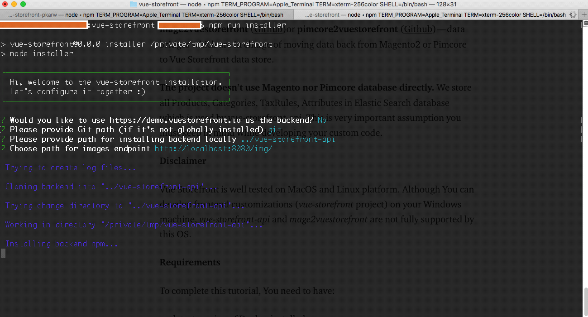The width and height of the screenshot is (588, 317).
Task: Click 'Installing backend npm...' log line
Action: point(62,244)
